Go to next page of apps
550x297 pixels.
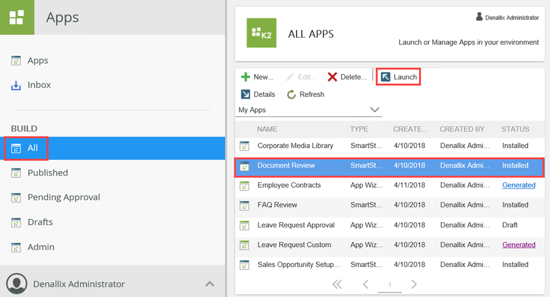tap(414, 284)
